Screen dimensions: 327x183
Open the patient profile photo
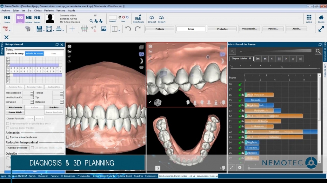[x=50, y=19]
